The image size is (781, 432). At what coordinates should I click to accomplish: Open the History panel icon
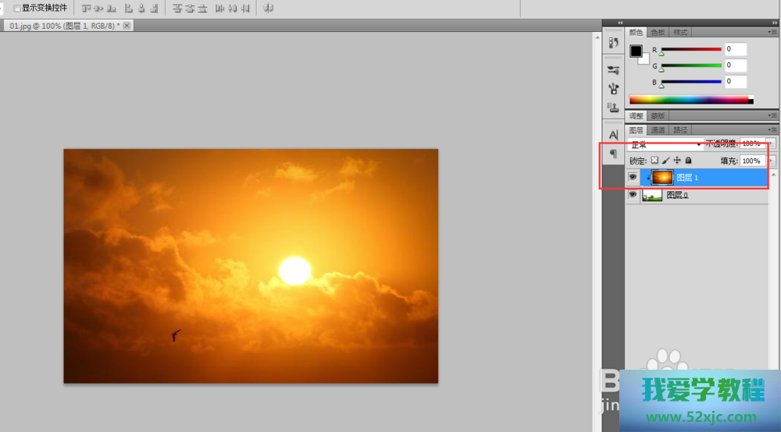pyautogui.click(x=613, y=43)
